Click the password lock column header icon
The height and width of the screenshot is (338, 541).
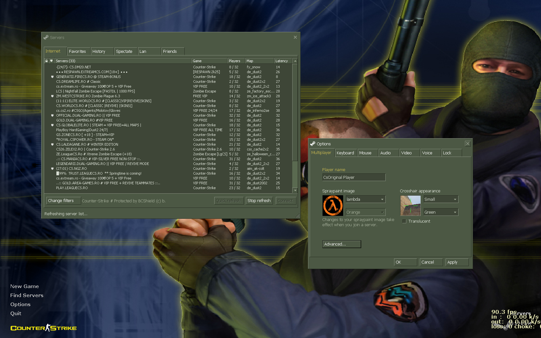pos(46,61)
